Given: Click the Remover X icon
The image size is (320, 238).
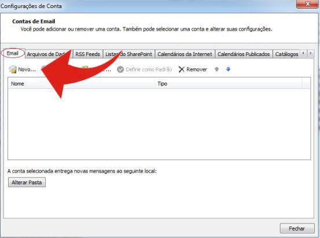Looking at the screenshot, I should 181,69.
